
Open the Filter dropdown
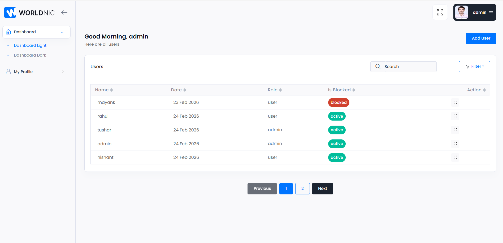tap(475, 67)
